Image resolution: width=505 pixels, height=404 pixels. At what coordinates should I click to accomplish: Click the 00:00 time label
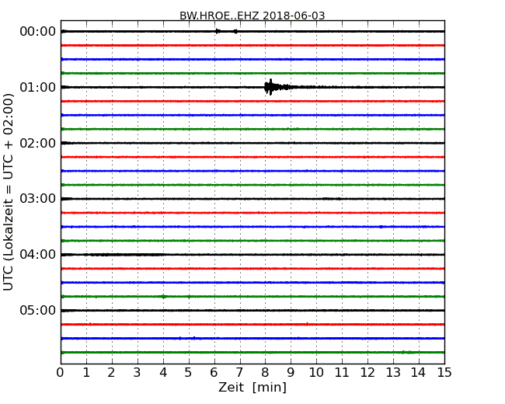click(x=38, y=32)
